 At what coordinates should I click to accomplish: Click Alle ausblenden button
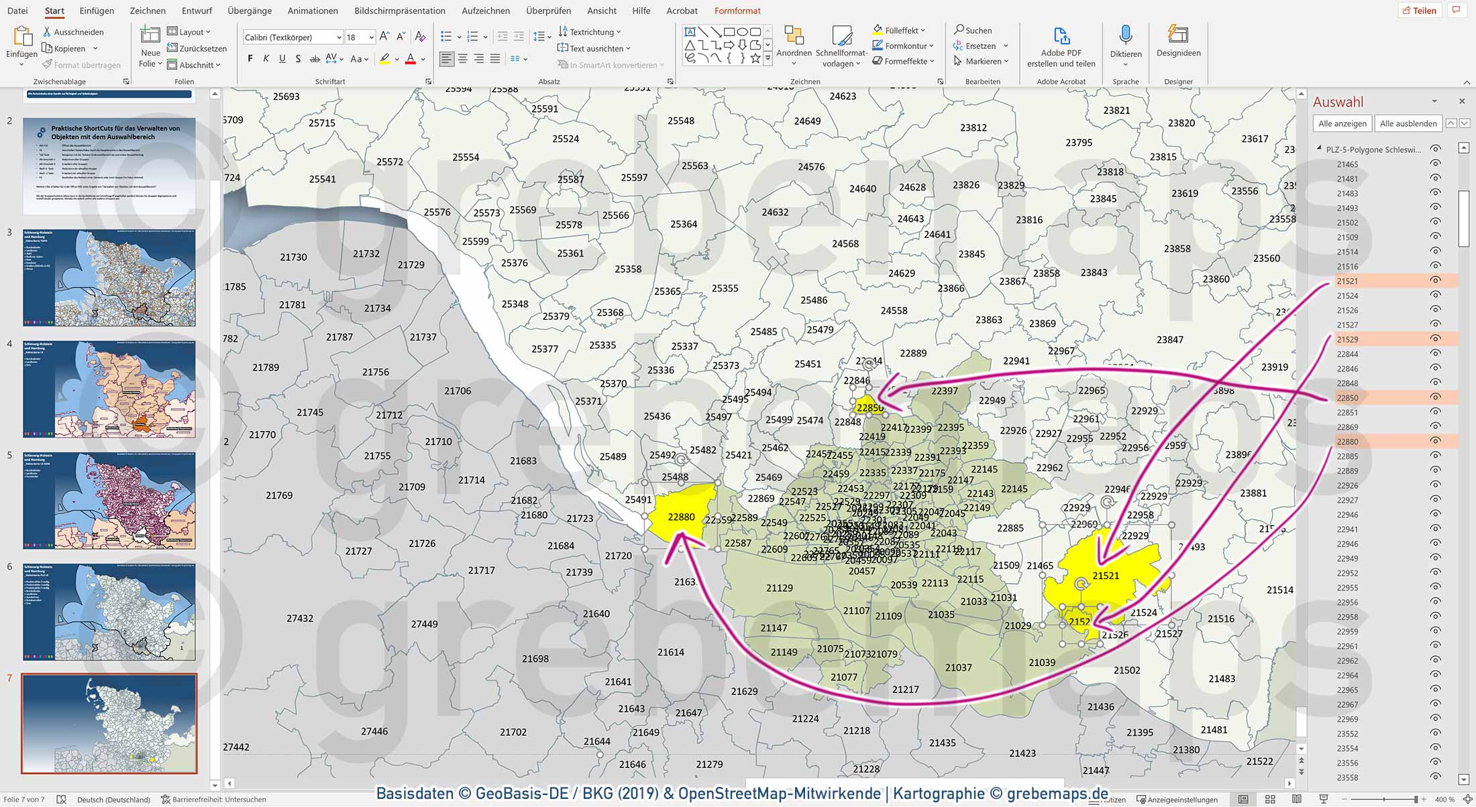pyautogui.click(x=1408, y=123)
